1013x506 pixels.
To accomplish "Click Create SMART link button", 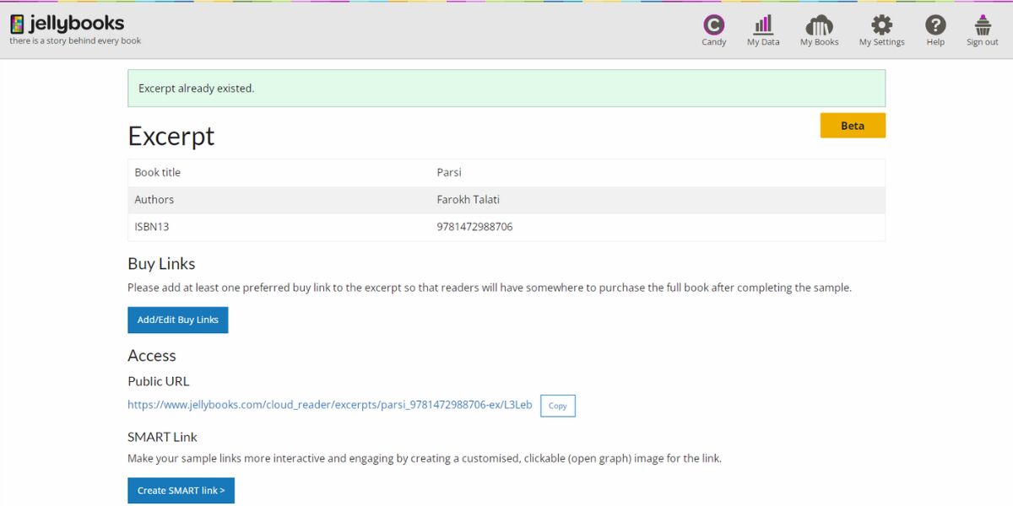I will 181,490.
